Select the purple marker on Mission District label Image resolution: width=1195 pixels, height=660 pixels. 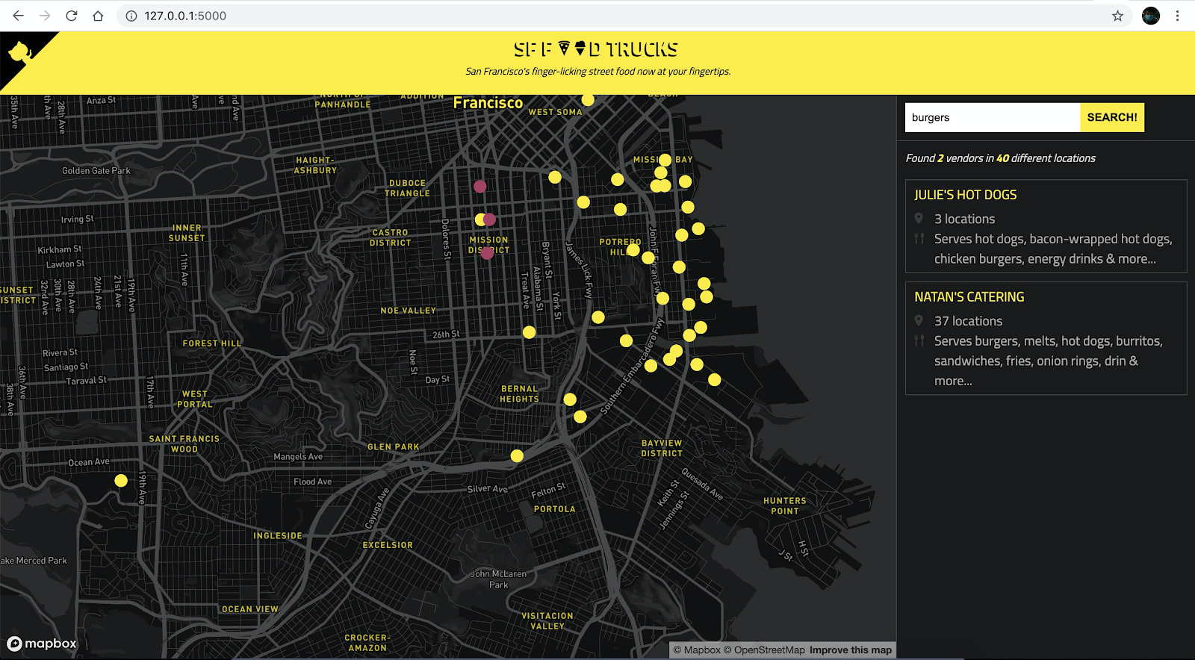pyautogui.click(x=487, y=254)
